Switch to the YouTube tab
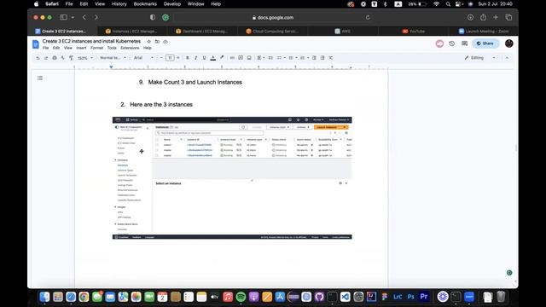The width and height of the screenshot is (546, 307). pyautogui.click(x=414, y=31)
